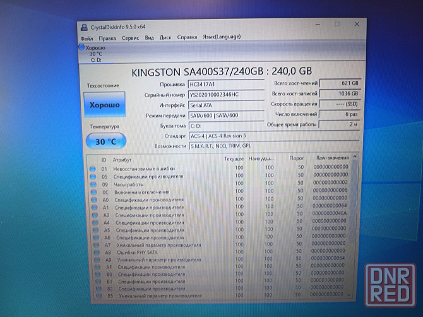Click status icon of attribute B5 row
423x317 pixels.
pyautogui.click(x=99, y=296)
